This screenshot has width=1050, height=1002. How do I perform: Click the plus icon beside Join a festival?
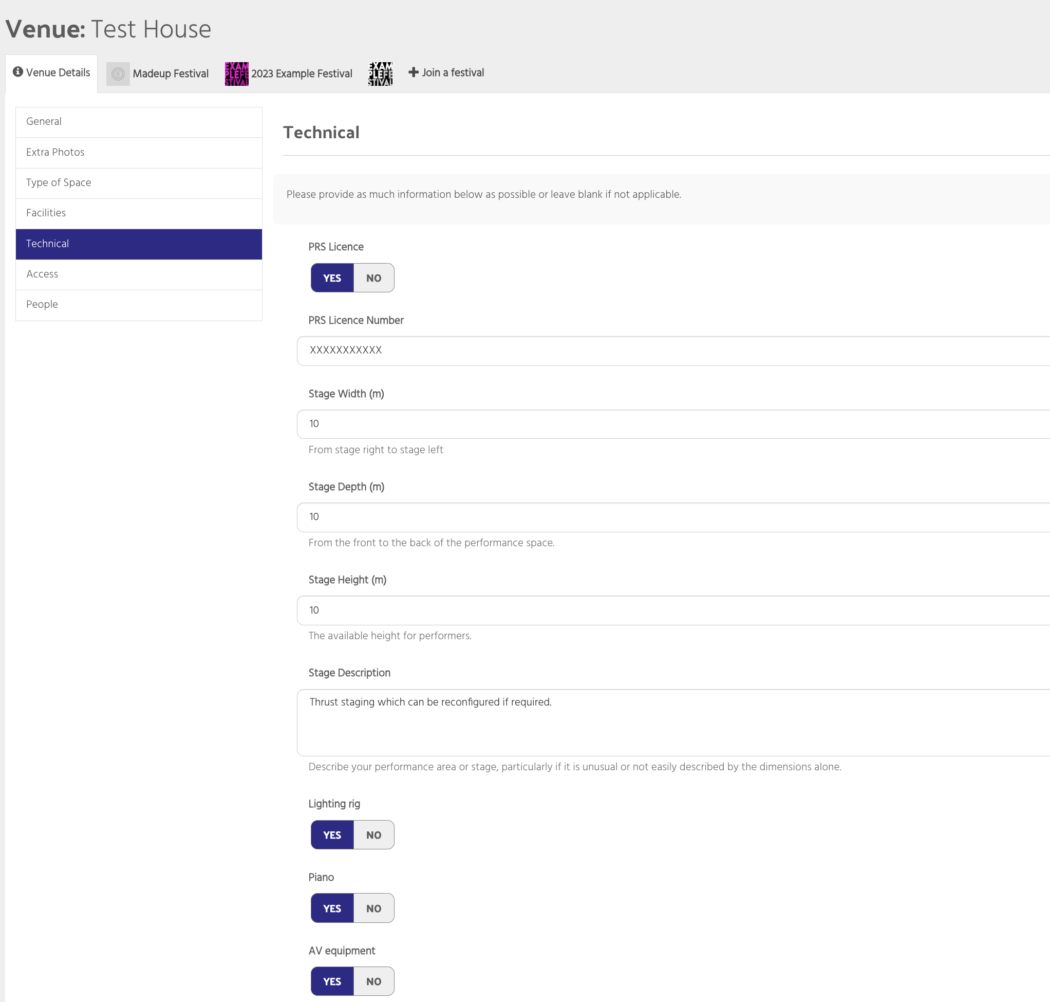(414, 72)
